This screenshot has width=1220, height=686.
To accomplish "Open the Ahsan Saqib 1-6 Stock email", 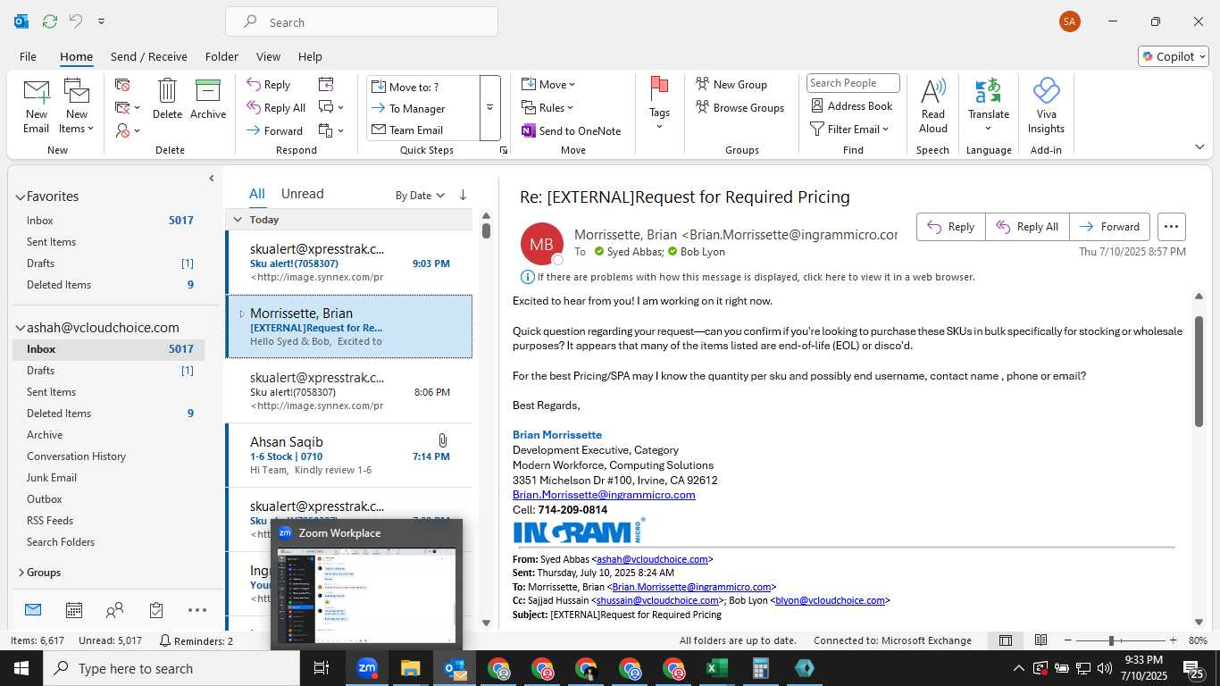I will 349,455.
